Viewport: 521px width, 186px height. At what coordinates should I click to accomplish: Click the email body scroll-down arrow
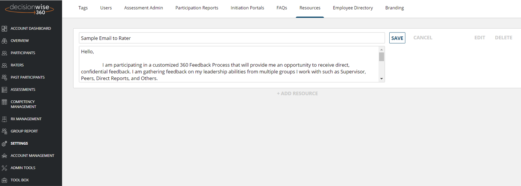tap(381, 79)
